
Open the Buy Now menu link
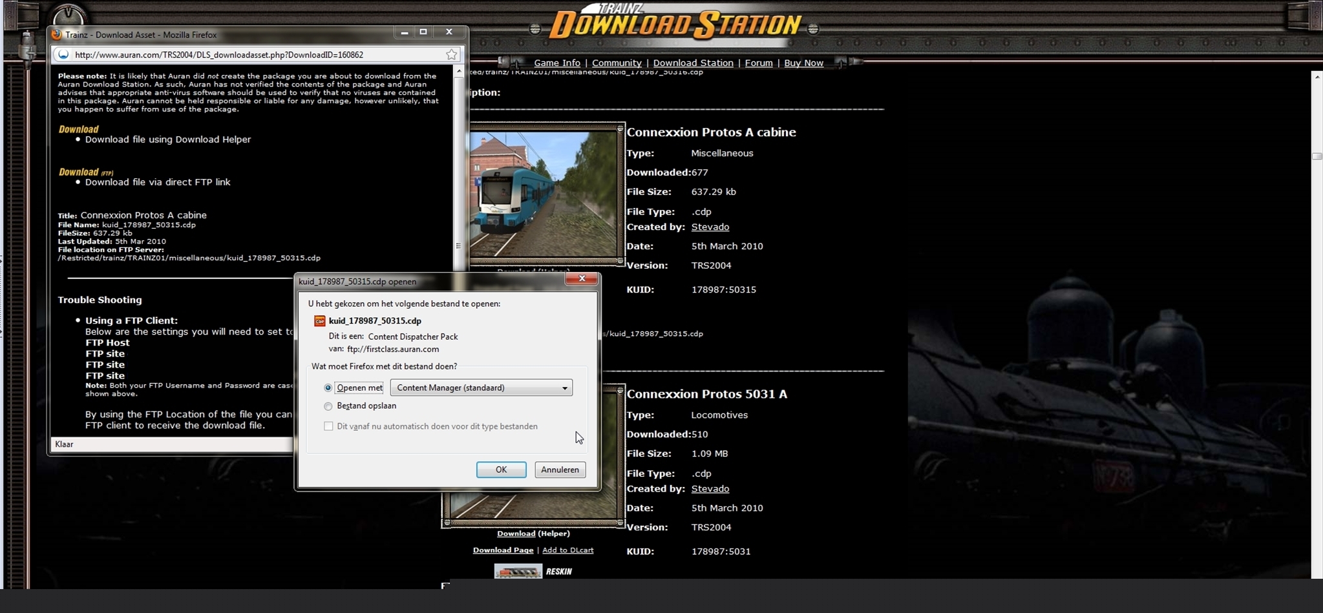803,63
